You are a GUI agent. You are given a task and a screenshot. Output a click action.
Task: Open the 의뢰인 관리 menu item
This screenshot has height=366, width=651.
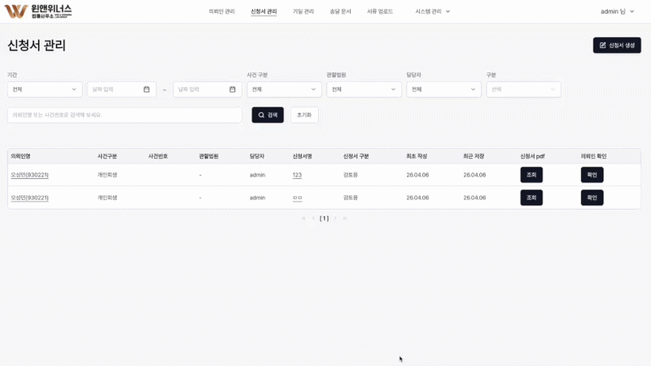pos(221,11)
